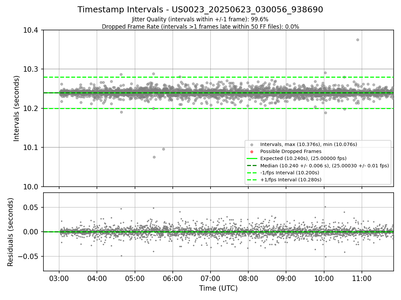Screen dimensions: 401x300
Task: Click the 08:00 time tick label
Action: point(248,278)
